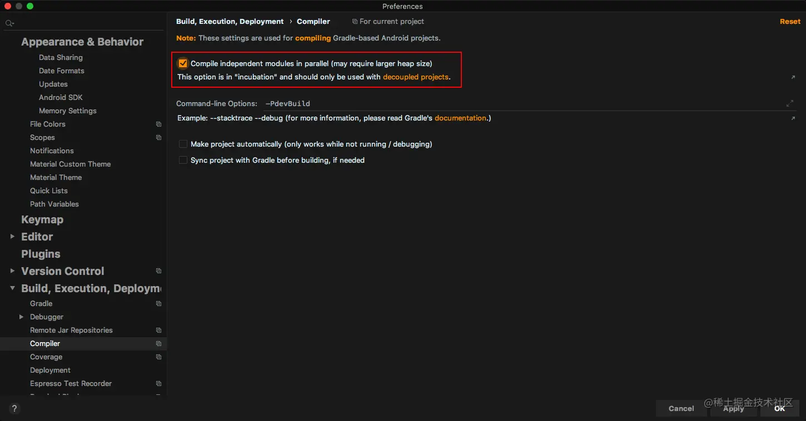This screenshot has height=421, width=806.
Task: Click the project-level icon beside Gradle
Action: pyautogui.click(x=159, y=304)
